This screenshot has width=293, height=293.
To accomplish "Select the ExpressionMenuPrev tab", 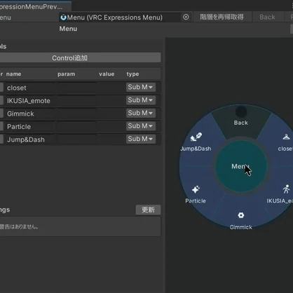I will pos(35,6).
